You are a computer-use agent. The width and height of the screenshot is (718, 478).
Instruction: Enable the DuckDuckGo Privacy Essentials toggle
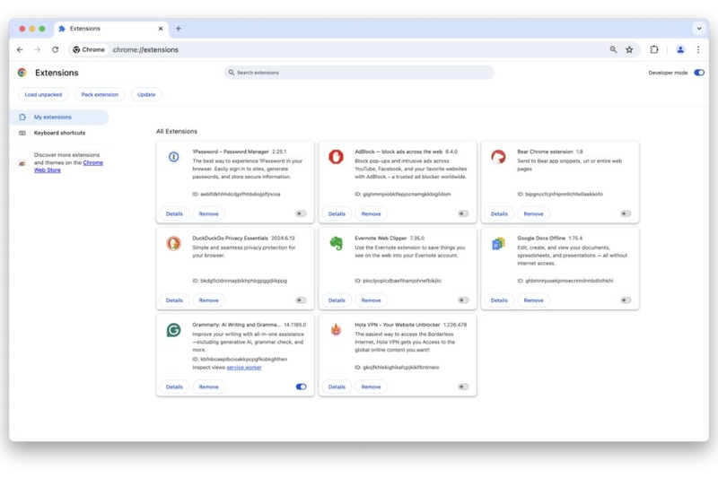[301, 300]
